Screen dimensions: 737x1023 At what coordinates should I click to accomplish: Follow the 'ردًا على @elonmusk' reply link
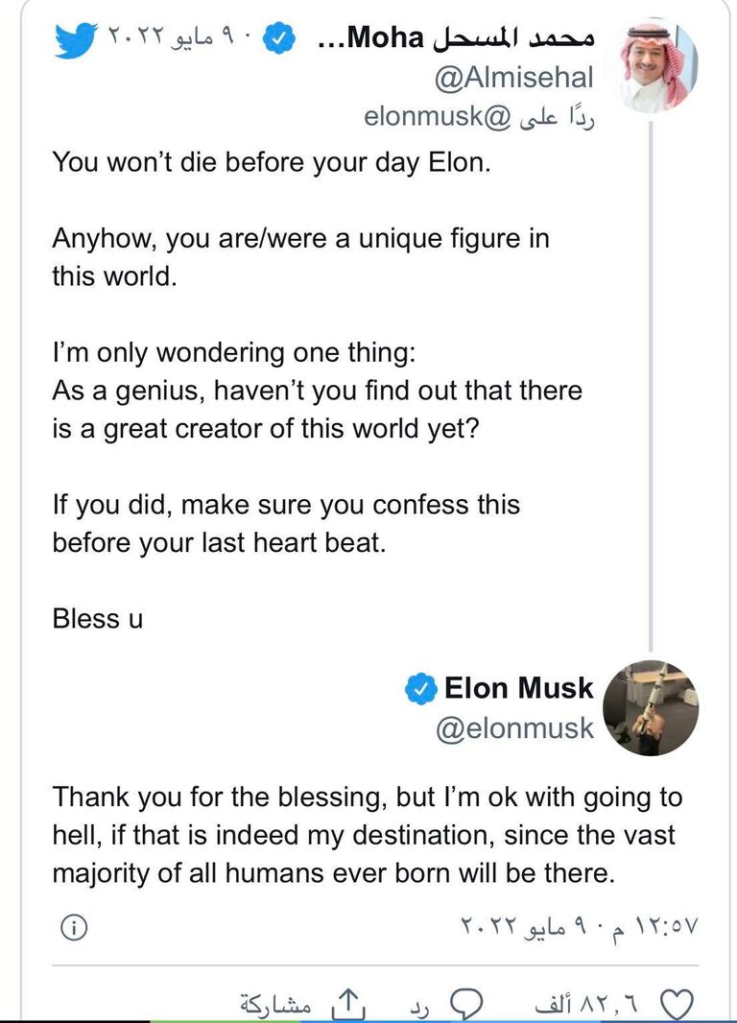(x=479, y=117)
